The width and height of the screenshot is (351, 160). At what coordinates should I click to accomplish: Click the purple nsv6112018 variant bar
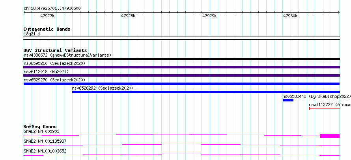(181, 75)
